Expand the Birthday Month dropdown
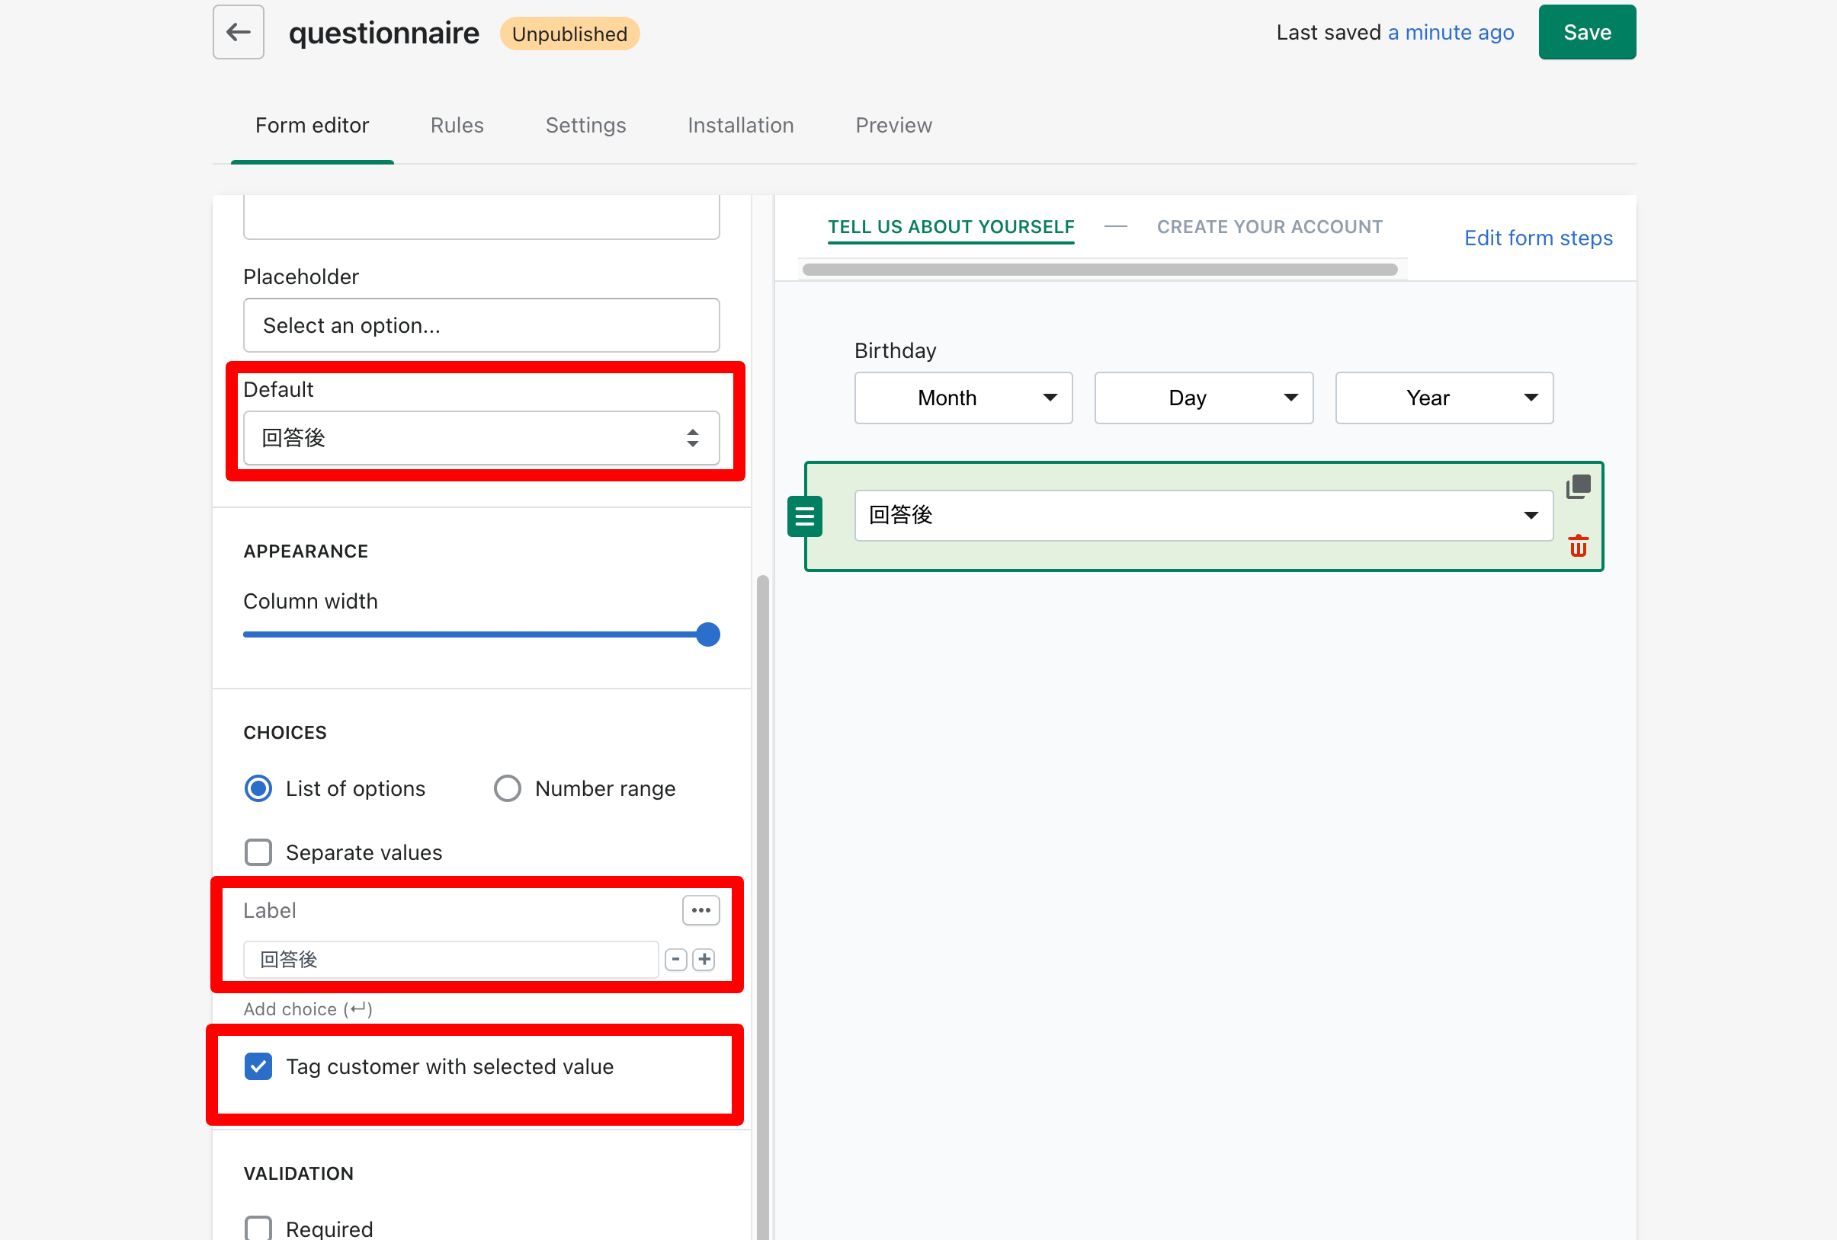 point(963,398)
